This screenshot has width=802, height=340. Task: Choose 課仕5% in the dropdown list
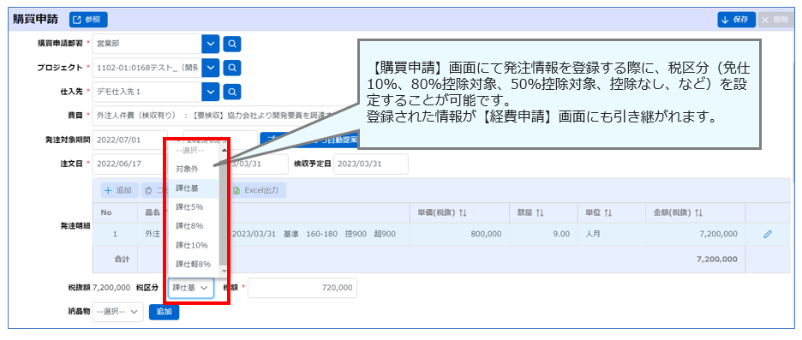click(x=194, y=207)
